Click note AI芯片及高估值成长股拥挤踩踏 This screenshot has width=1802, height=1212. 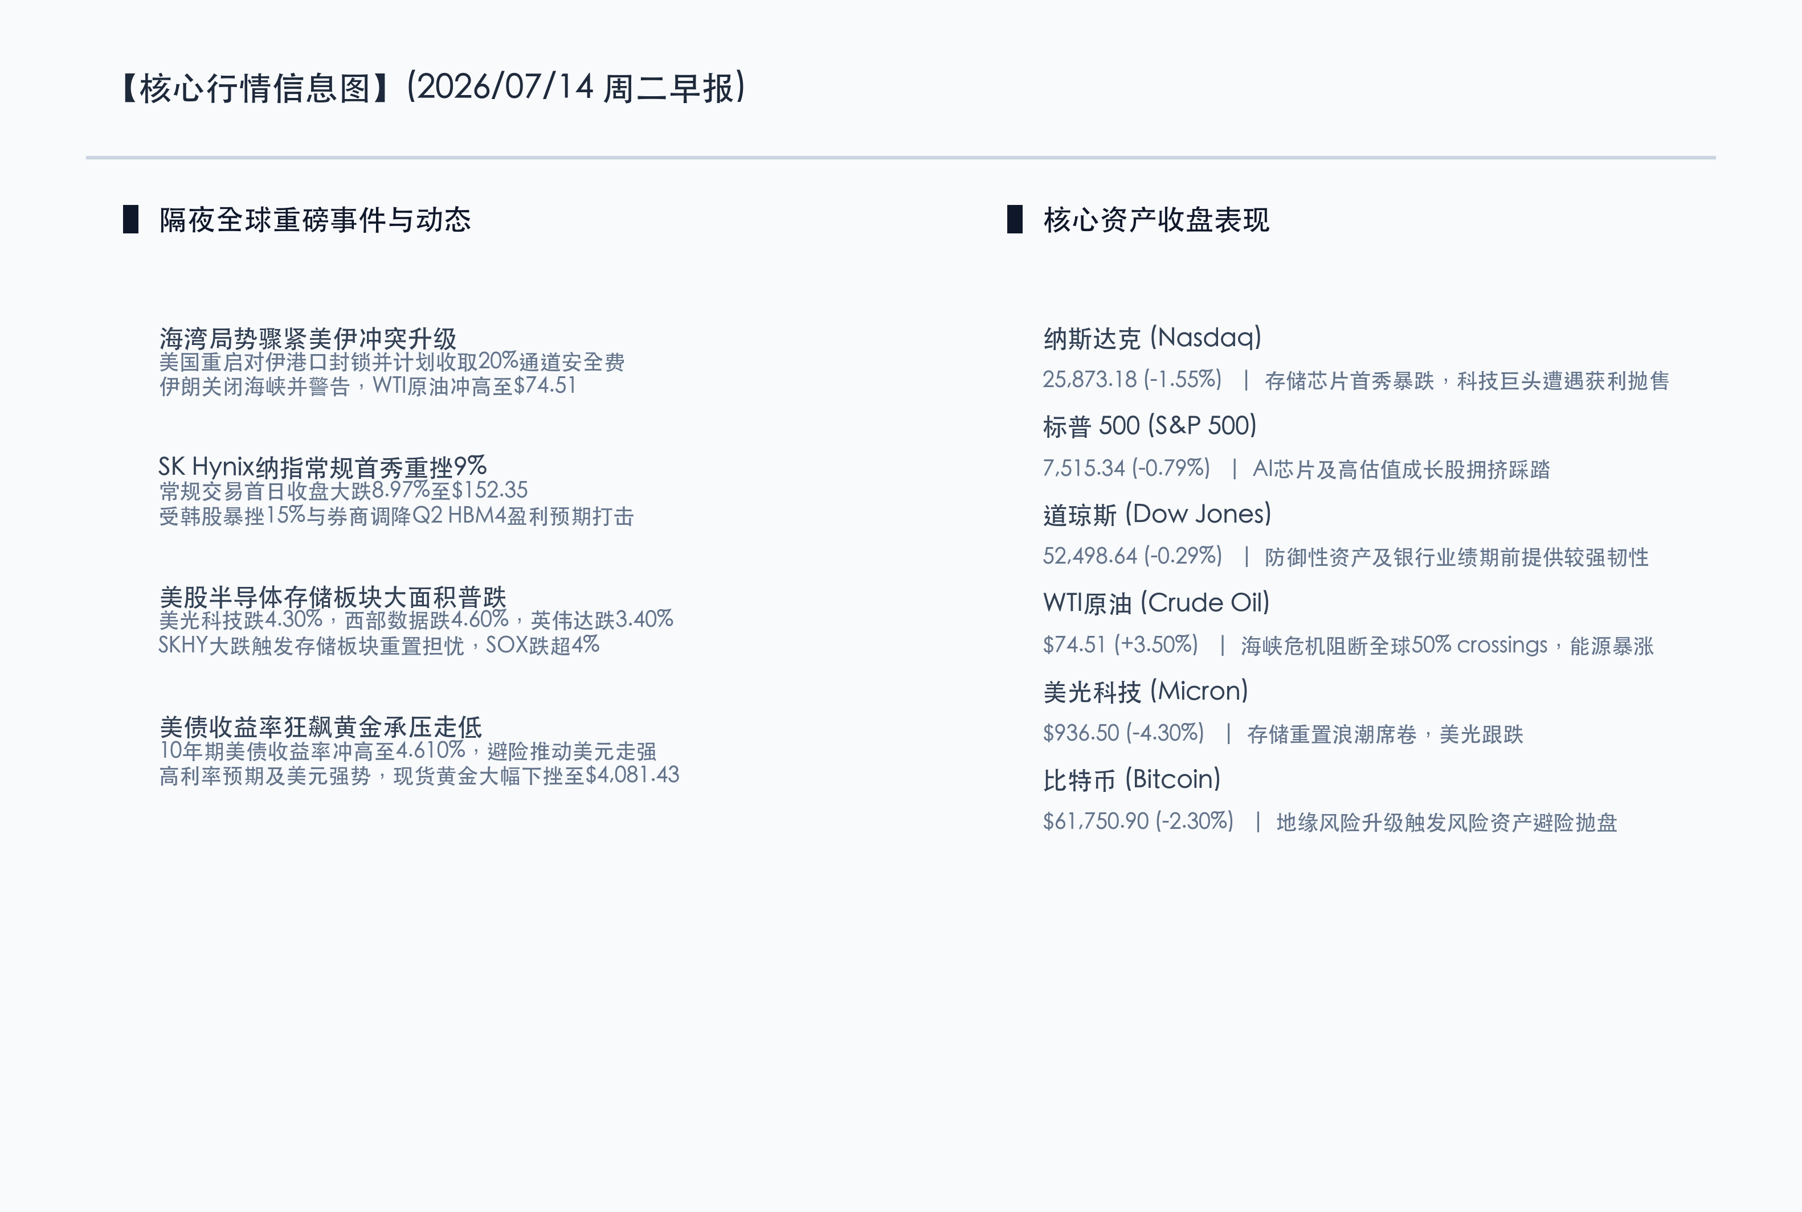point(1401,469)
